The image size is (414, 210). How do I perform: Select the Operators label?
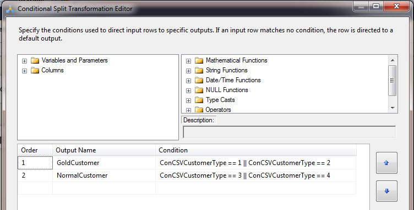pos(219,110)
